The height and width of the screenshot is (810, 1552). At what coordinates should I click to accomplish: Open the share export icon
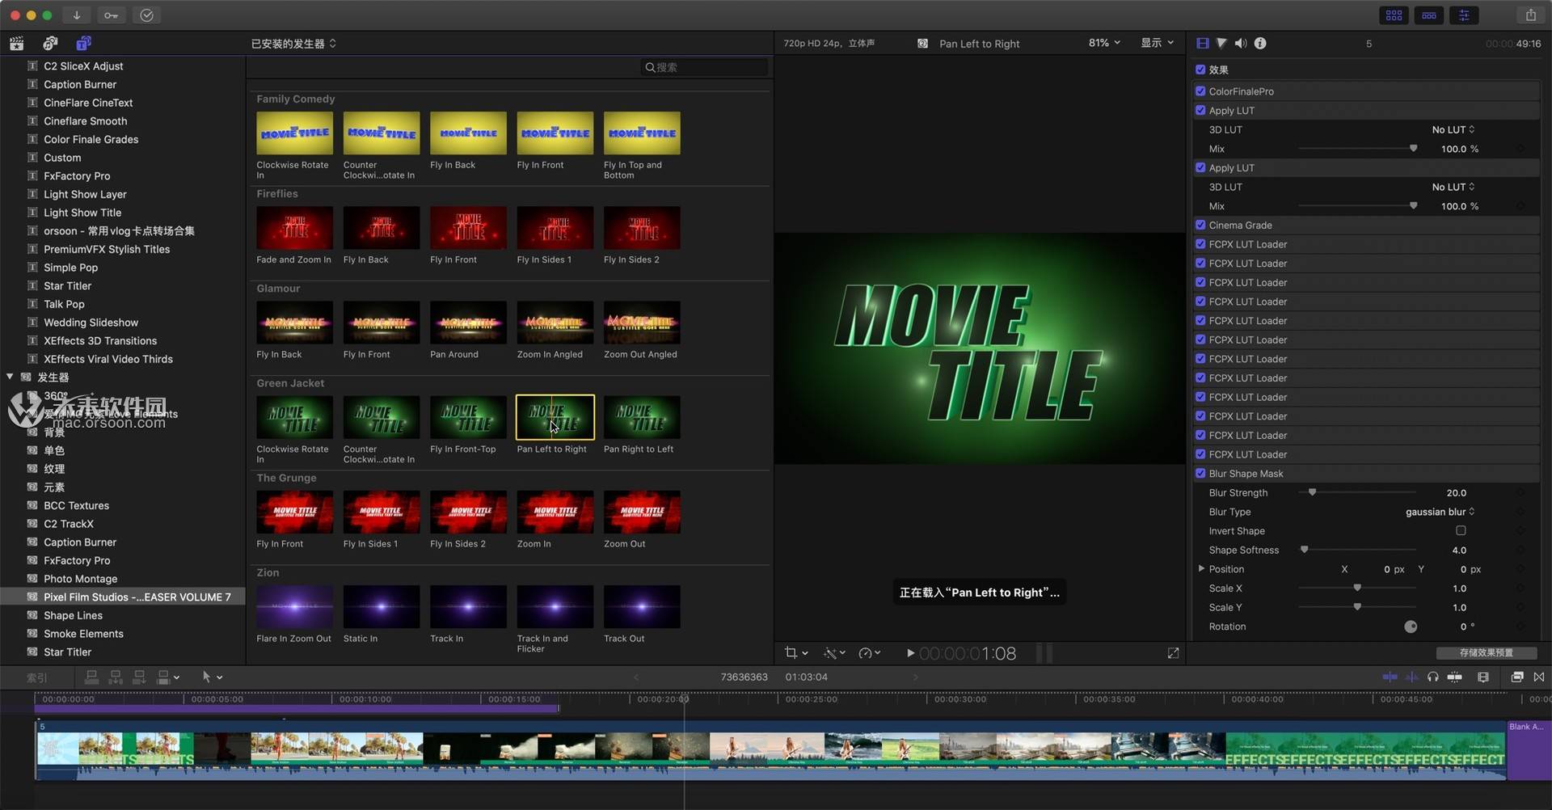[1531, 15]
